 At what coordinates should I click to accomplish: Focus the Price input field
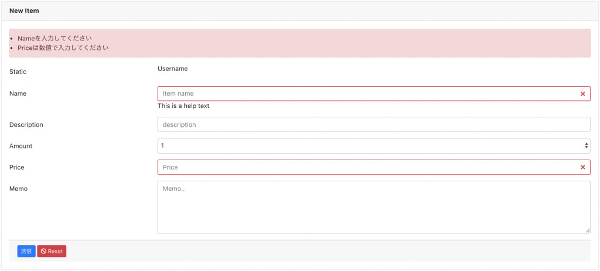tap(374, 167)
